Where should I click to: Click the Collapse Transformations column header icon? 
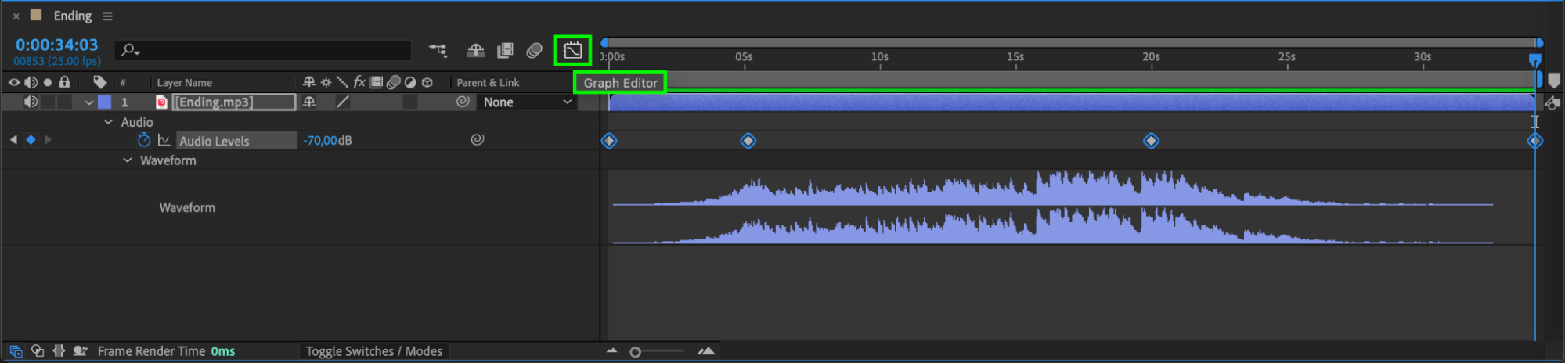326,82
